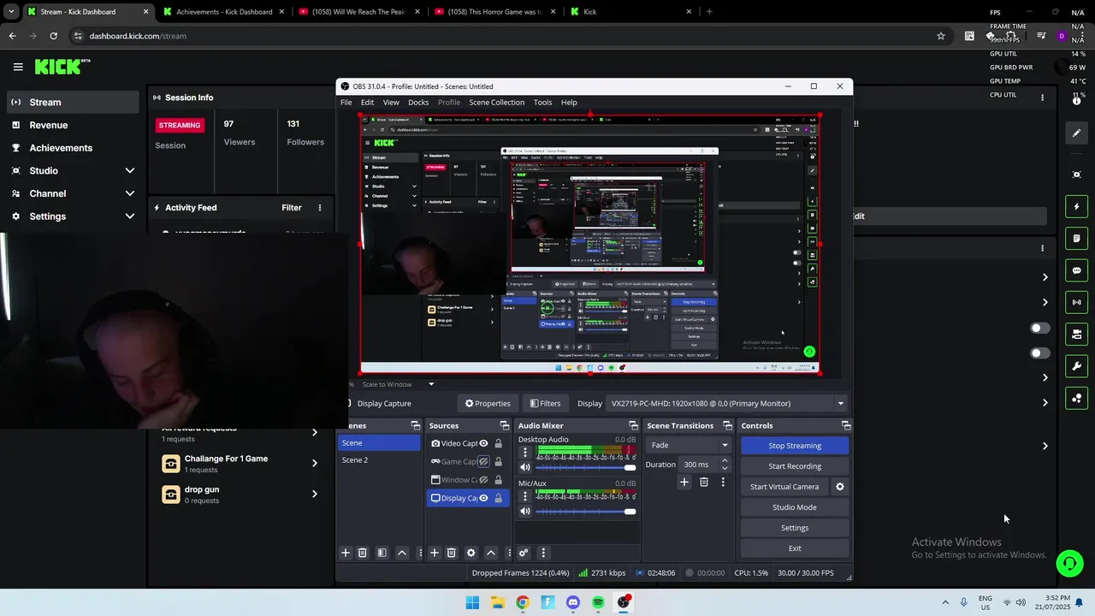Open Desktop Audio three-dot options
Screen dimensions: 1095x616
(525, 453)
